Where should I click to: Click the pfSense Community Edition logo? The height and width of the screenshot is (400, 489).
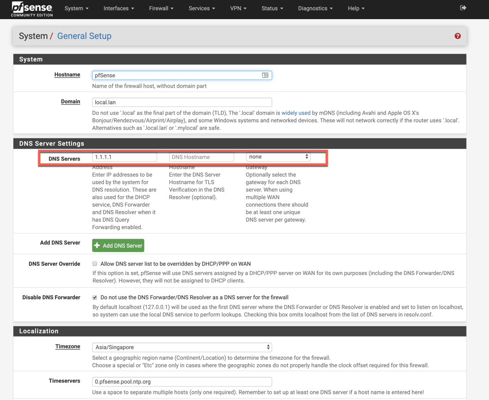click(x=32, y=9)
